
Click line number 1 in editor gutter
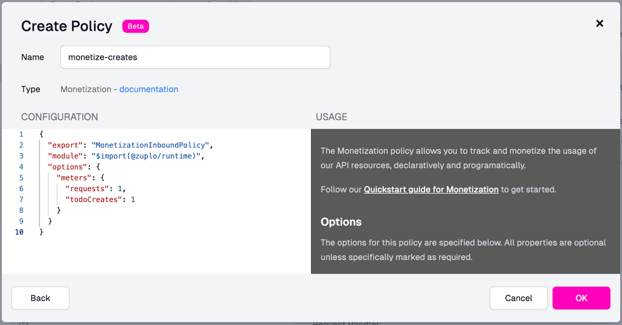pos(21,134)
